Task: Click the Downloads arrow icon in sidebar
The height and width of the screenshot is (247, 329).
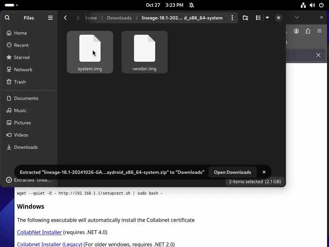Action: coord(9,147)
